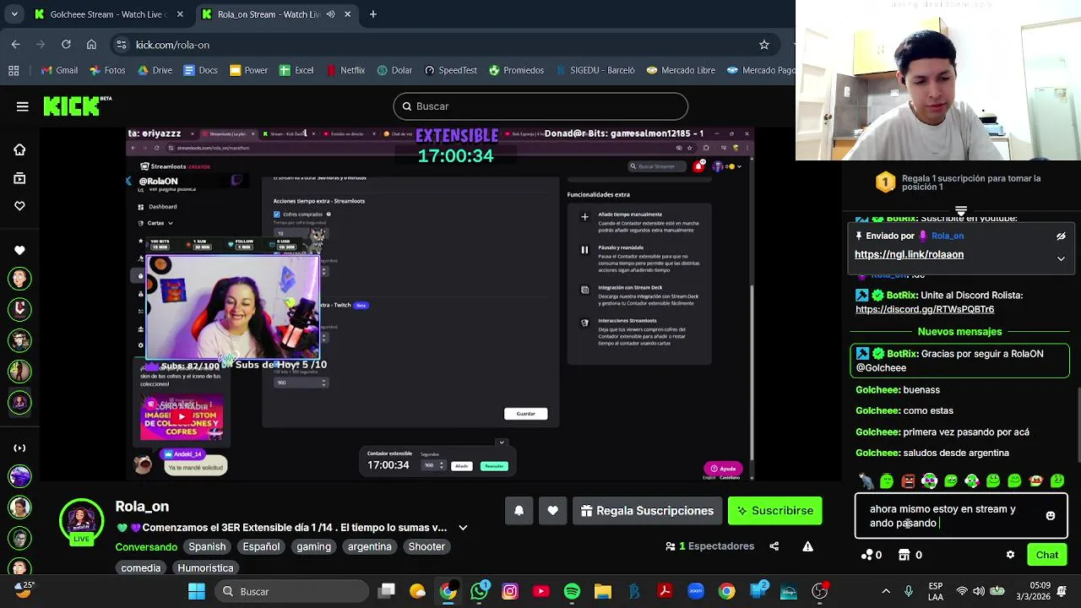Open Spotify from the taskbar

point(572,591)
